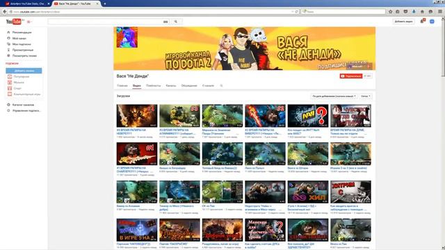This screenshot has width=445, height=250.
Task: Open the О канале tab
Action: point(208,85)
